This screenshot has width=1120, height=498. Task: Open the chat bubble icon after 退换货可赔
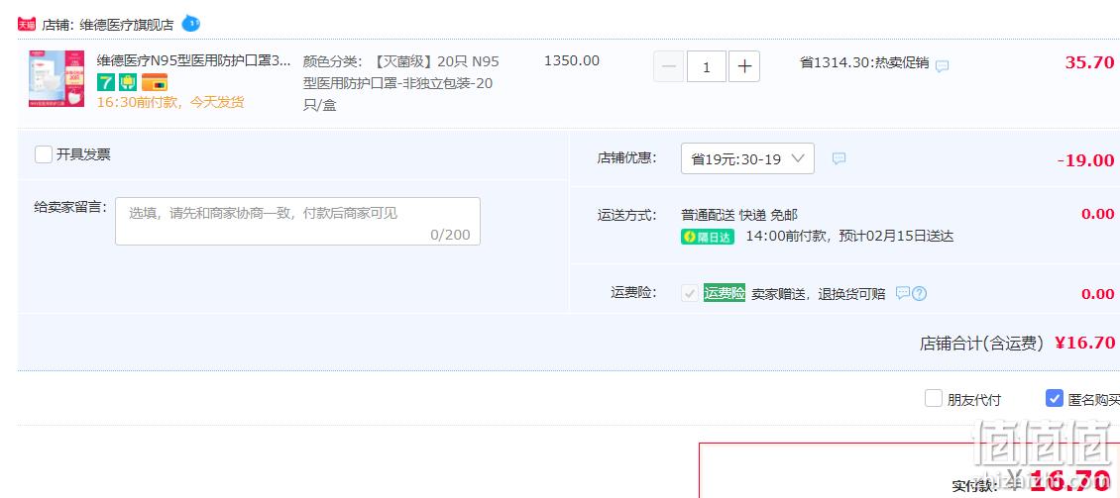pos(902,293)
